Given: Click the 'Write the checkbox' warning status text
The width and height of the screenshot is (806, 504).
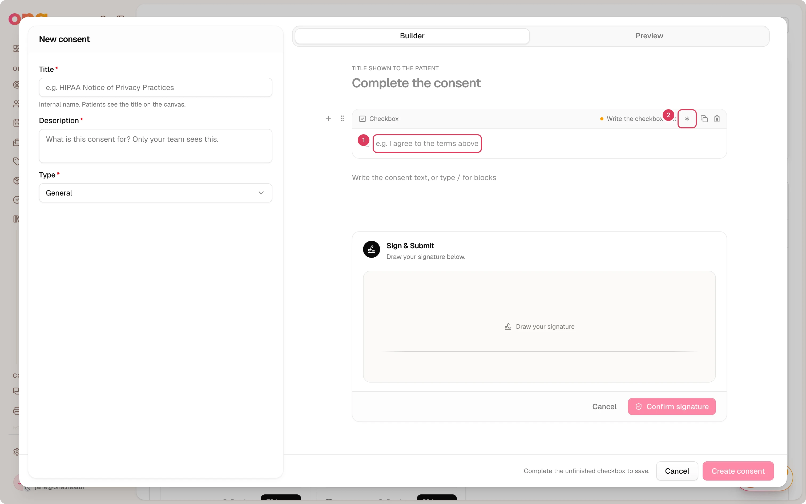Looking at the screenshot, I should point(634,119).
